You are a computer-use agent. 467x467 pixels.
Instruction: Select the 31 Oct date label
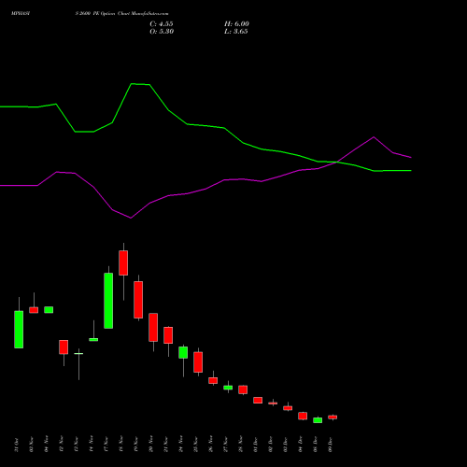[17, 445]
